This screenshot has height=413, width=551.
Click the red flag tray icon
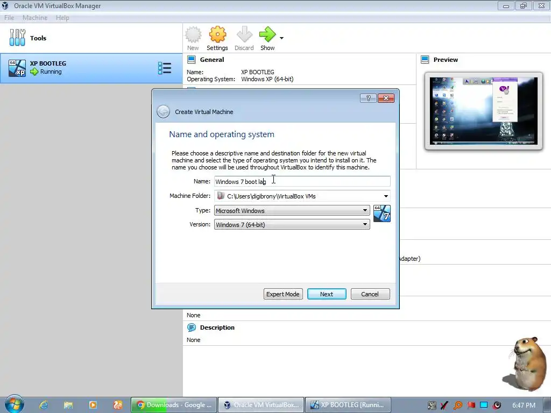pyautogui.click(x=471, y=405)
